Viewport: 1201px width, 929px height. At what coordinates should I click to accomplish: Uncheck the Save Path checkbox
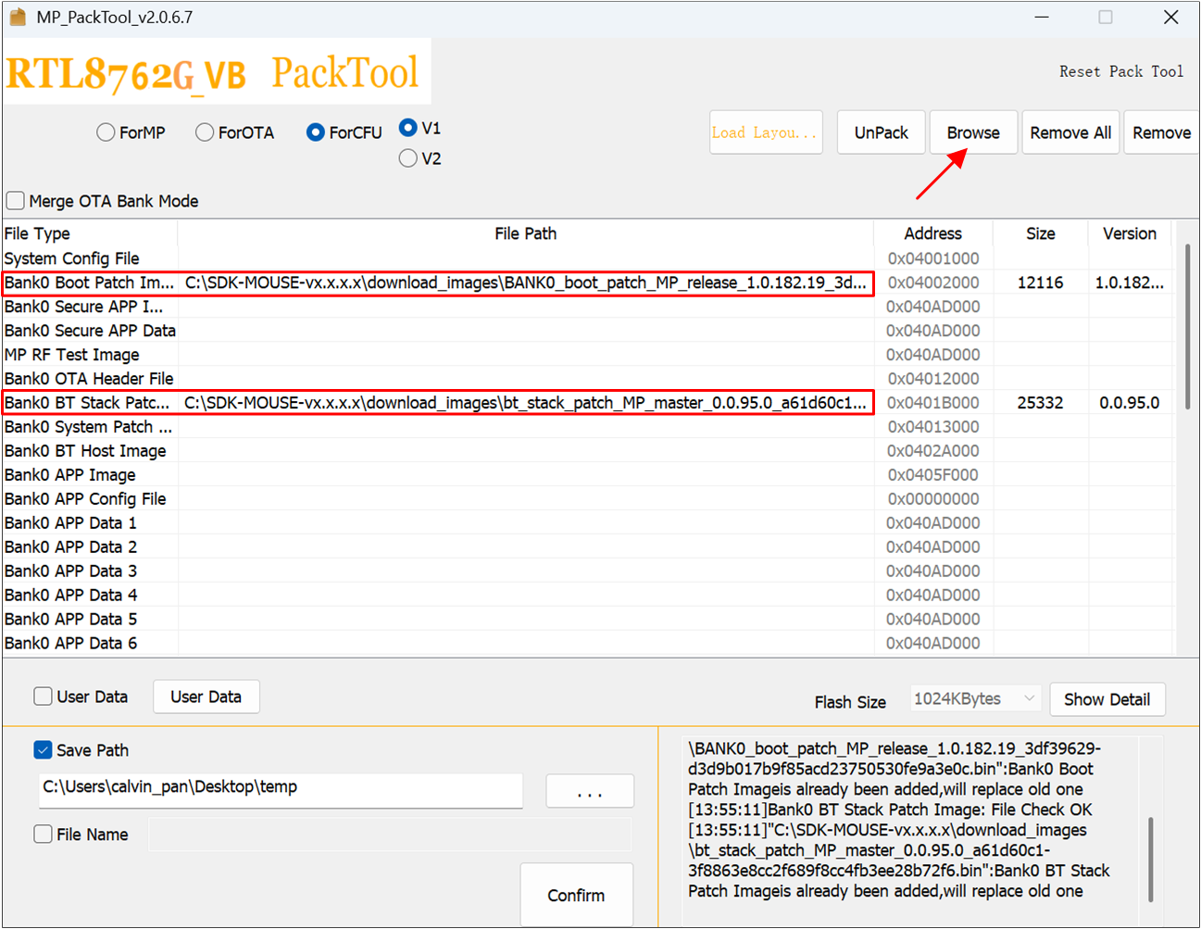tap(44, 750)
